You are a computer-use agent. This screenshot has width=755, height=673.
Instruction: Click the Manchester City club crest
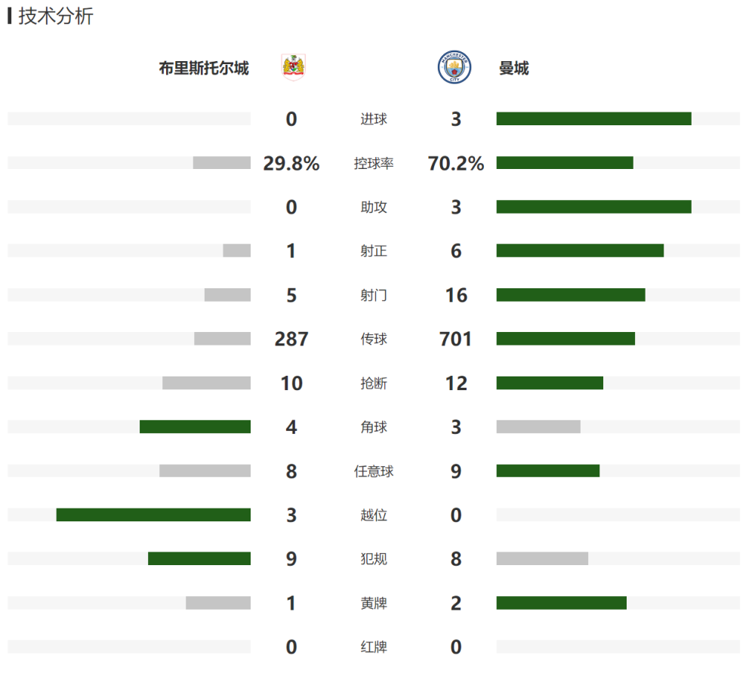[x=454, y=67]
